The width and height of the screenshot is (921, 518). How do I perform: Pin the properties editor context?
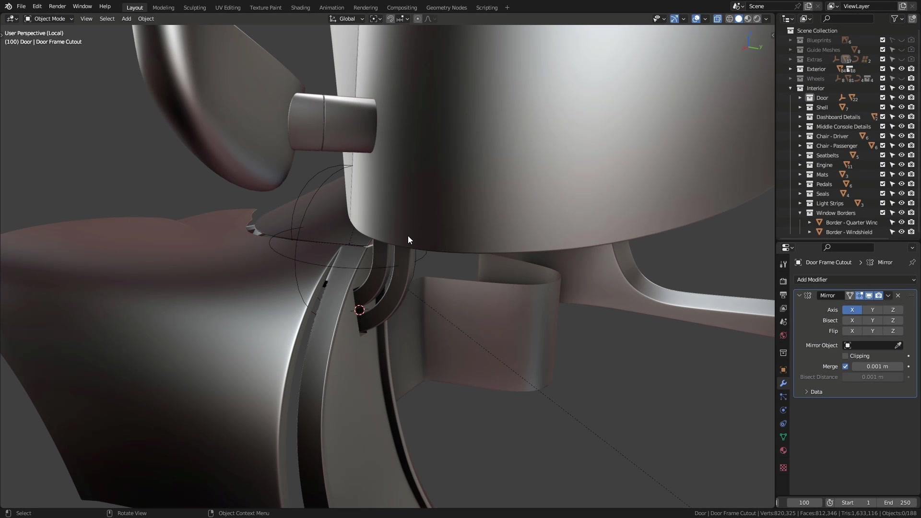pos(912,262)
